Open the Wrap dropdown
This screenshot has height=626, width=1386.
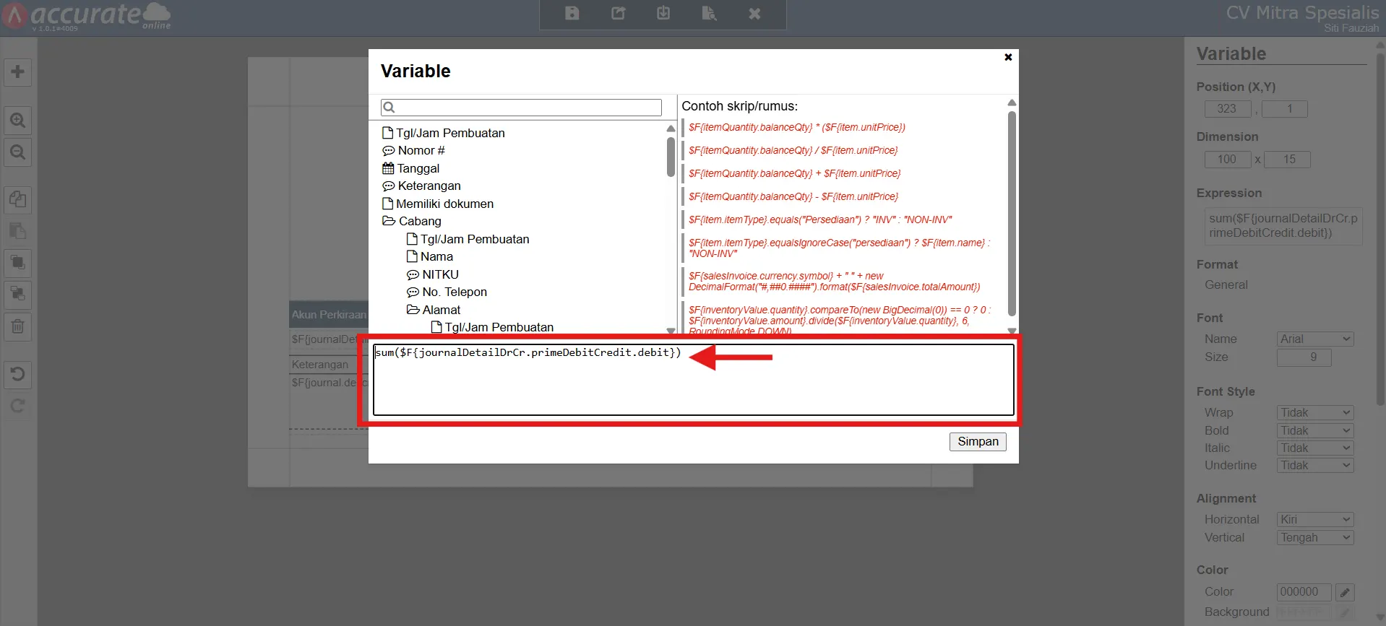(x=1315, y=412)
